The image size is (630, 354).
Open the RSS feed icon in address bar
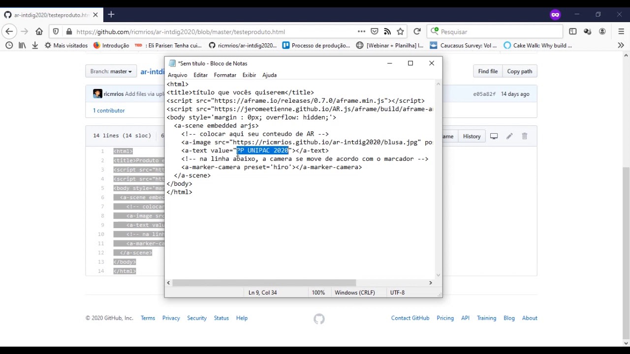(387, 31)
